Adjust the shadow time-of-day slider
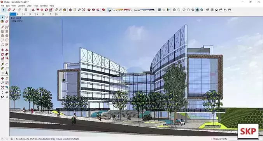The width and height of the screenshot is (263, 141). click(144, 10)
